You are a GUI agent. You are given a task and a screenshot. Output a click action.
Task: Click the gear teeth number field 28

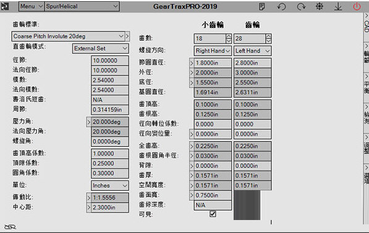250,38
